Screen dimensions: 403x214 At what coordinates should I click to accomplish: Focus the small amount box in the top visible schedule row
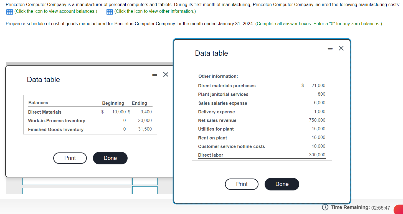tap(145, 181)
